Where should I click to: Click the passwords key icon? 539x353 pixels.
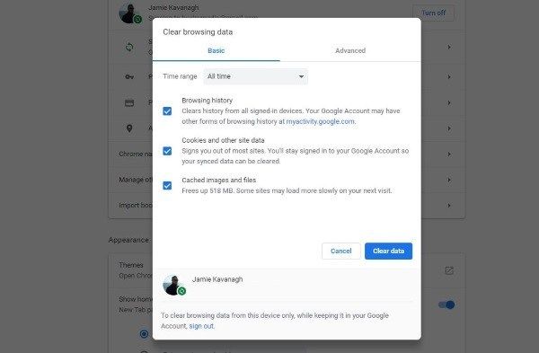tap(129, 76)
